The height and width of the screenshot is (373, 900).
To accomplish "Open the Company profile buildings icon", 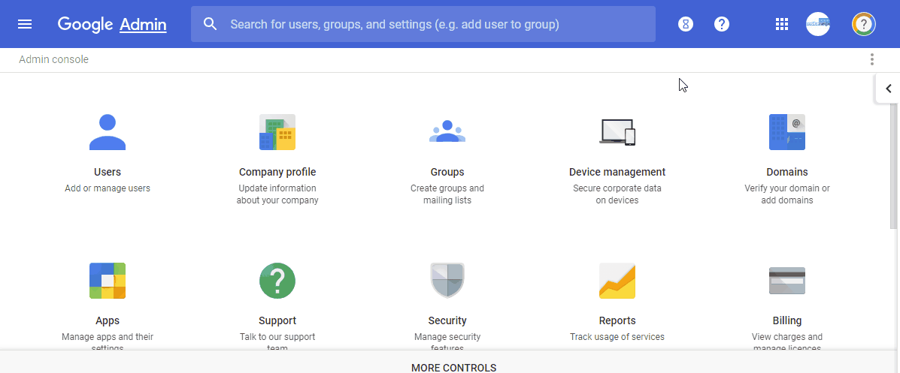I will click(x=277, y=132).
